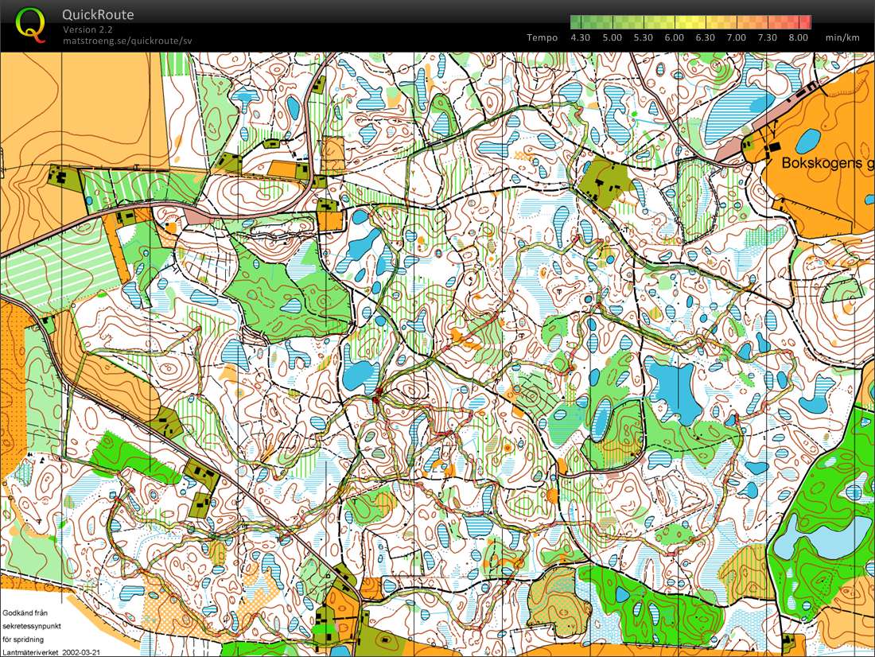Viewport: 875px width, 657px height.
Task: Click the min/km unit label
Action: tap(842, 37)
